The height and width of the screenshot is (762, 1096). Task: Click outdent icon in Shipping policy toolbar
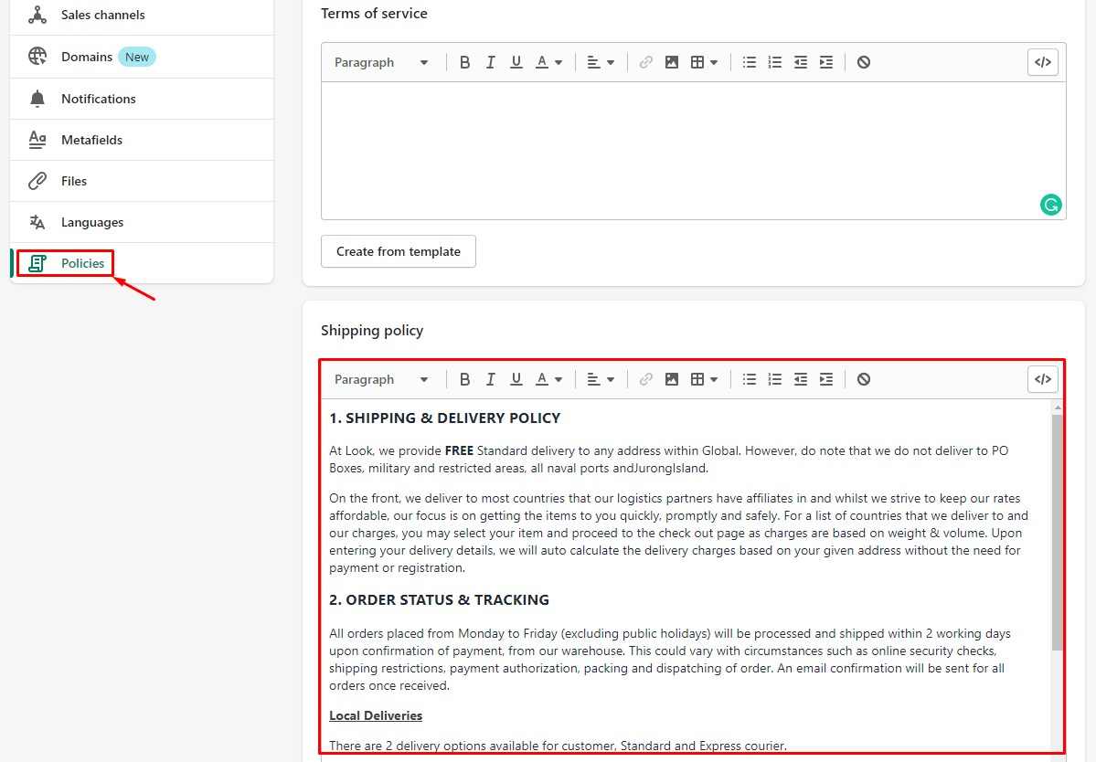click(801, 379)
